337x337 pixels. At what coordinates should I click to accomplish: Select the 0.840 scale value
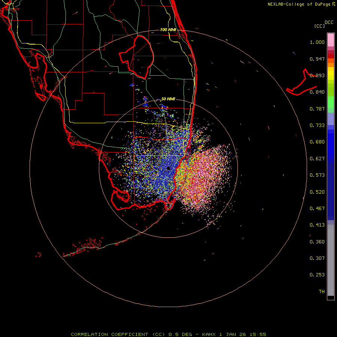pyautogui.click(x=317, y=92)
